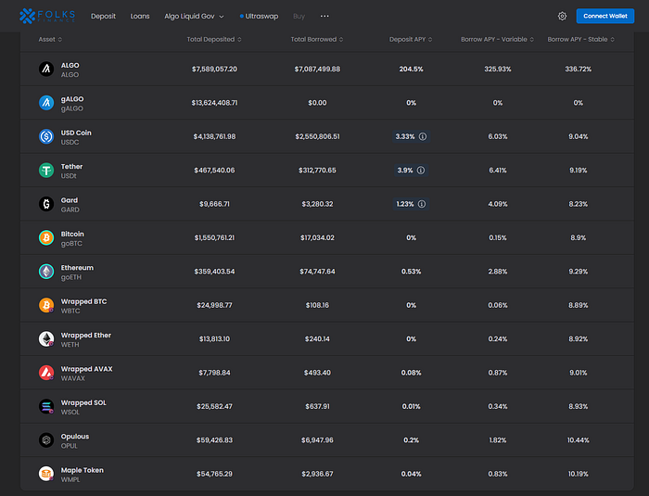
Task: Click the Bitcoin goBTC icon
Action: coord(46,237)
